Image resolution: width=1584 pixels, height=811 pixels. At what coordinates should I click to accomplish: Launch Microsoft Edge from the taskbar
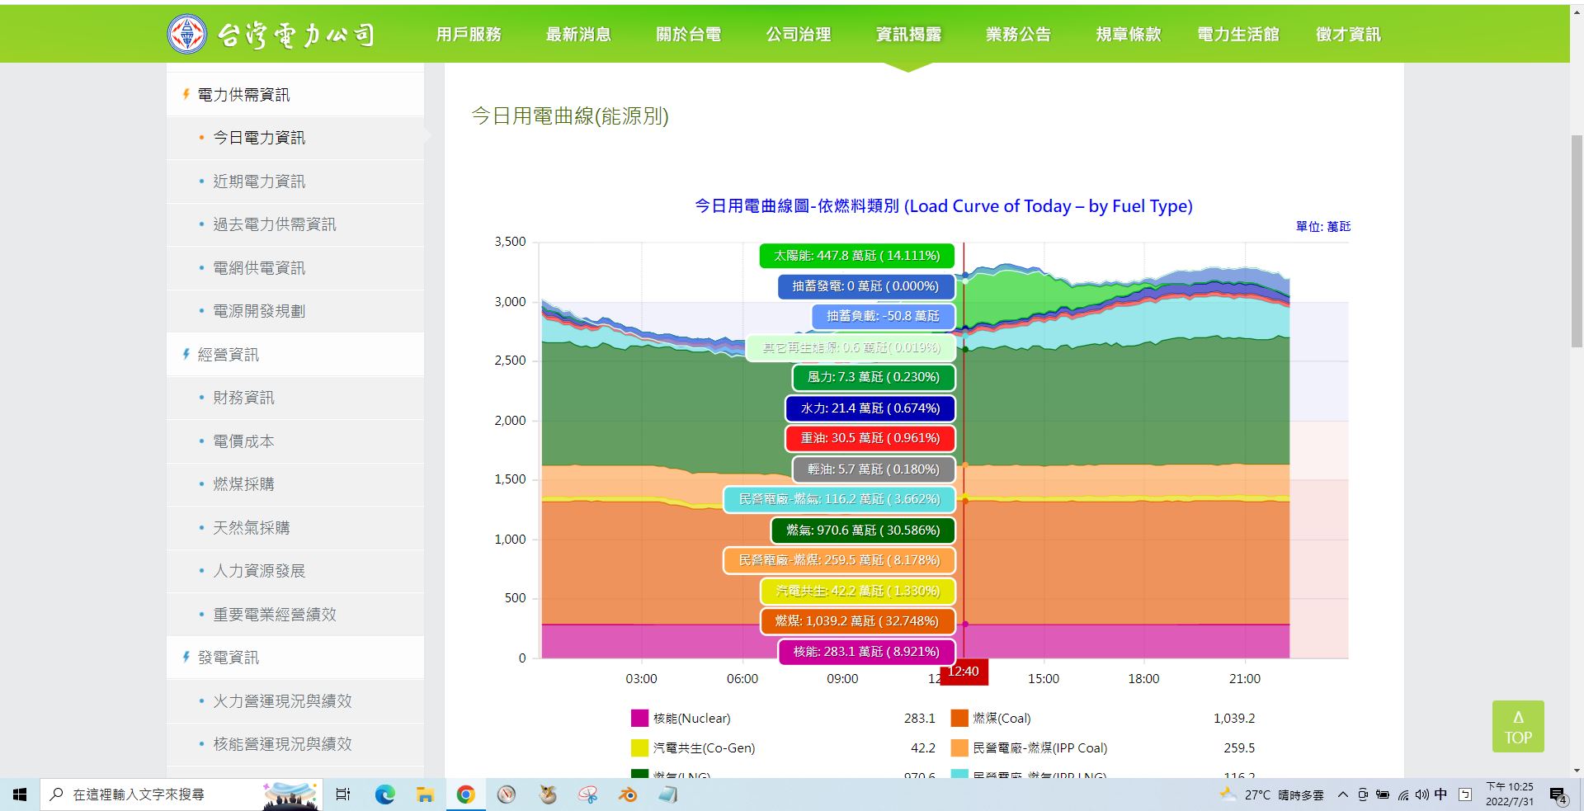(384, 794)
